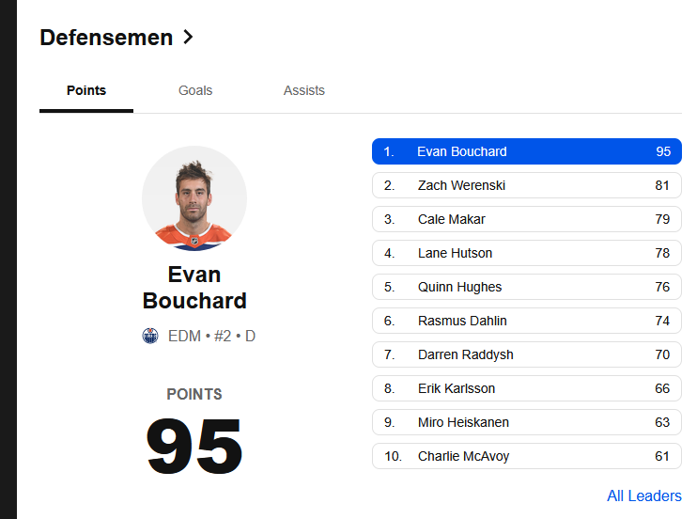Click Rasmus Dahlin with 74 points
This screenshot has height=519, width=697.
pyautogui.click(x=527, y=321)
